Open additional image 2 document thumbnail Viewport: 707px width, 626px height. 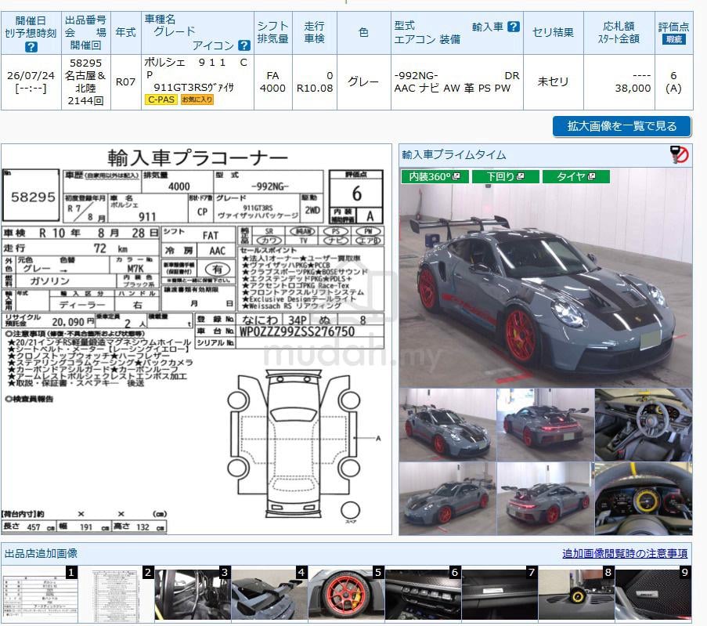[x=117, y=595]
